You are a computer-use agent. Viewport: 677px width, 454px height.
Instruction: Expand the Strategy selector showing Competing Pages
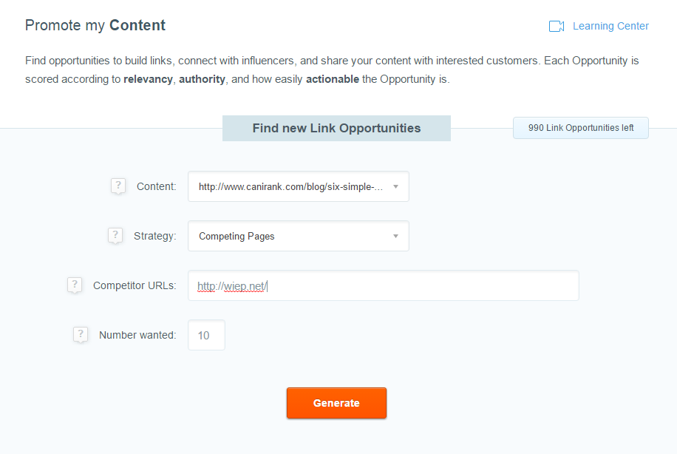[298, 235]
